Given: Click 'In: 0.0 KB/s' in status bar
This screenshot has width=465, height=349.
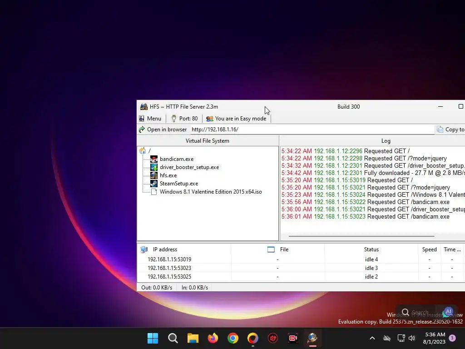Looking at the screenshot, I should tap(194, 288).
